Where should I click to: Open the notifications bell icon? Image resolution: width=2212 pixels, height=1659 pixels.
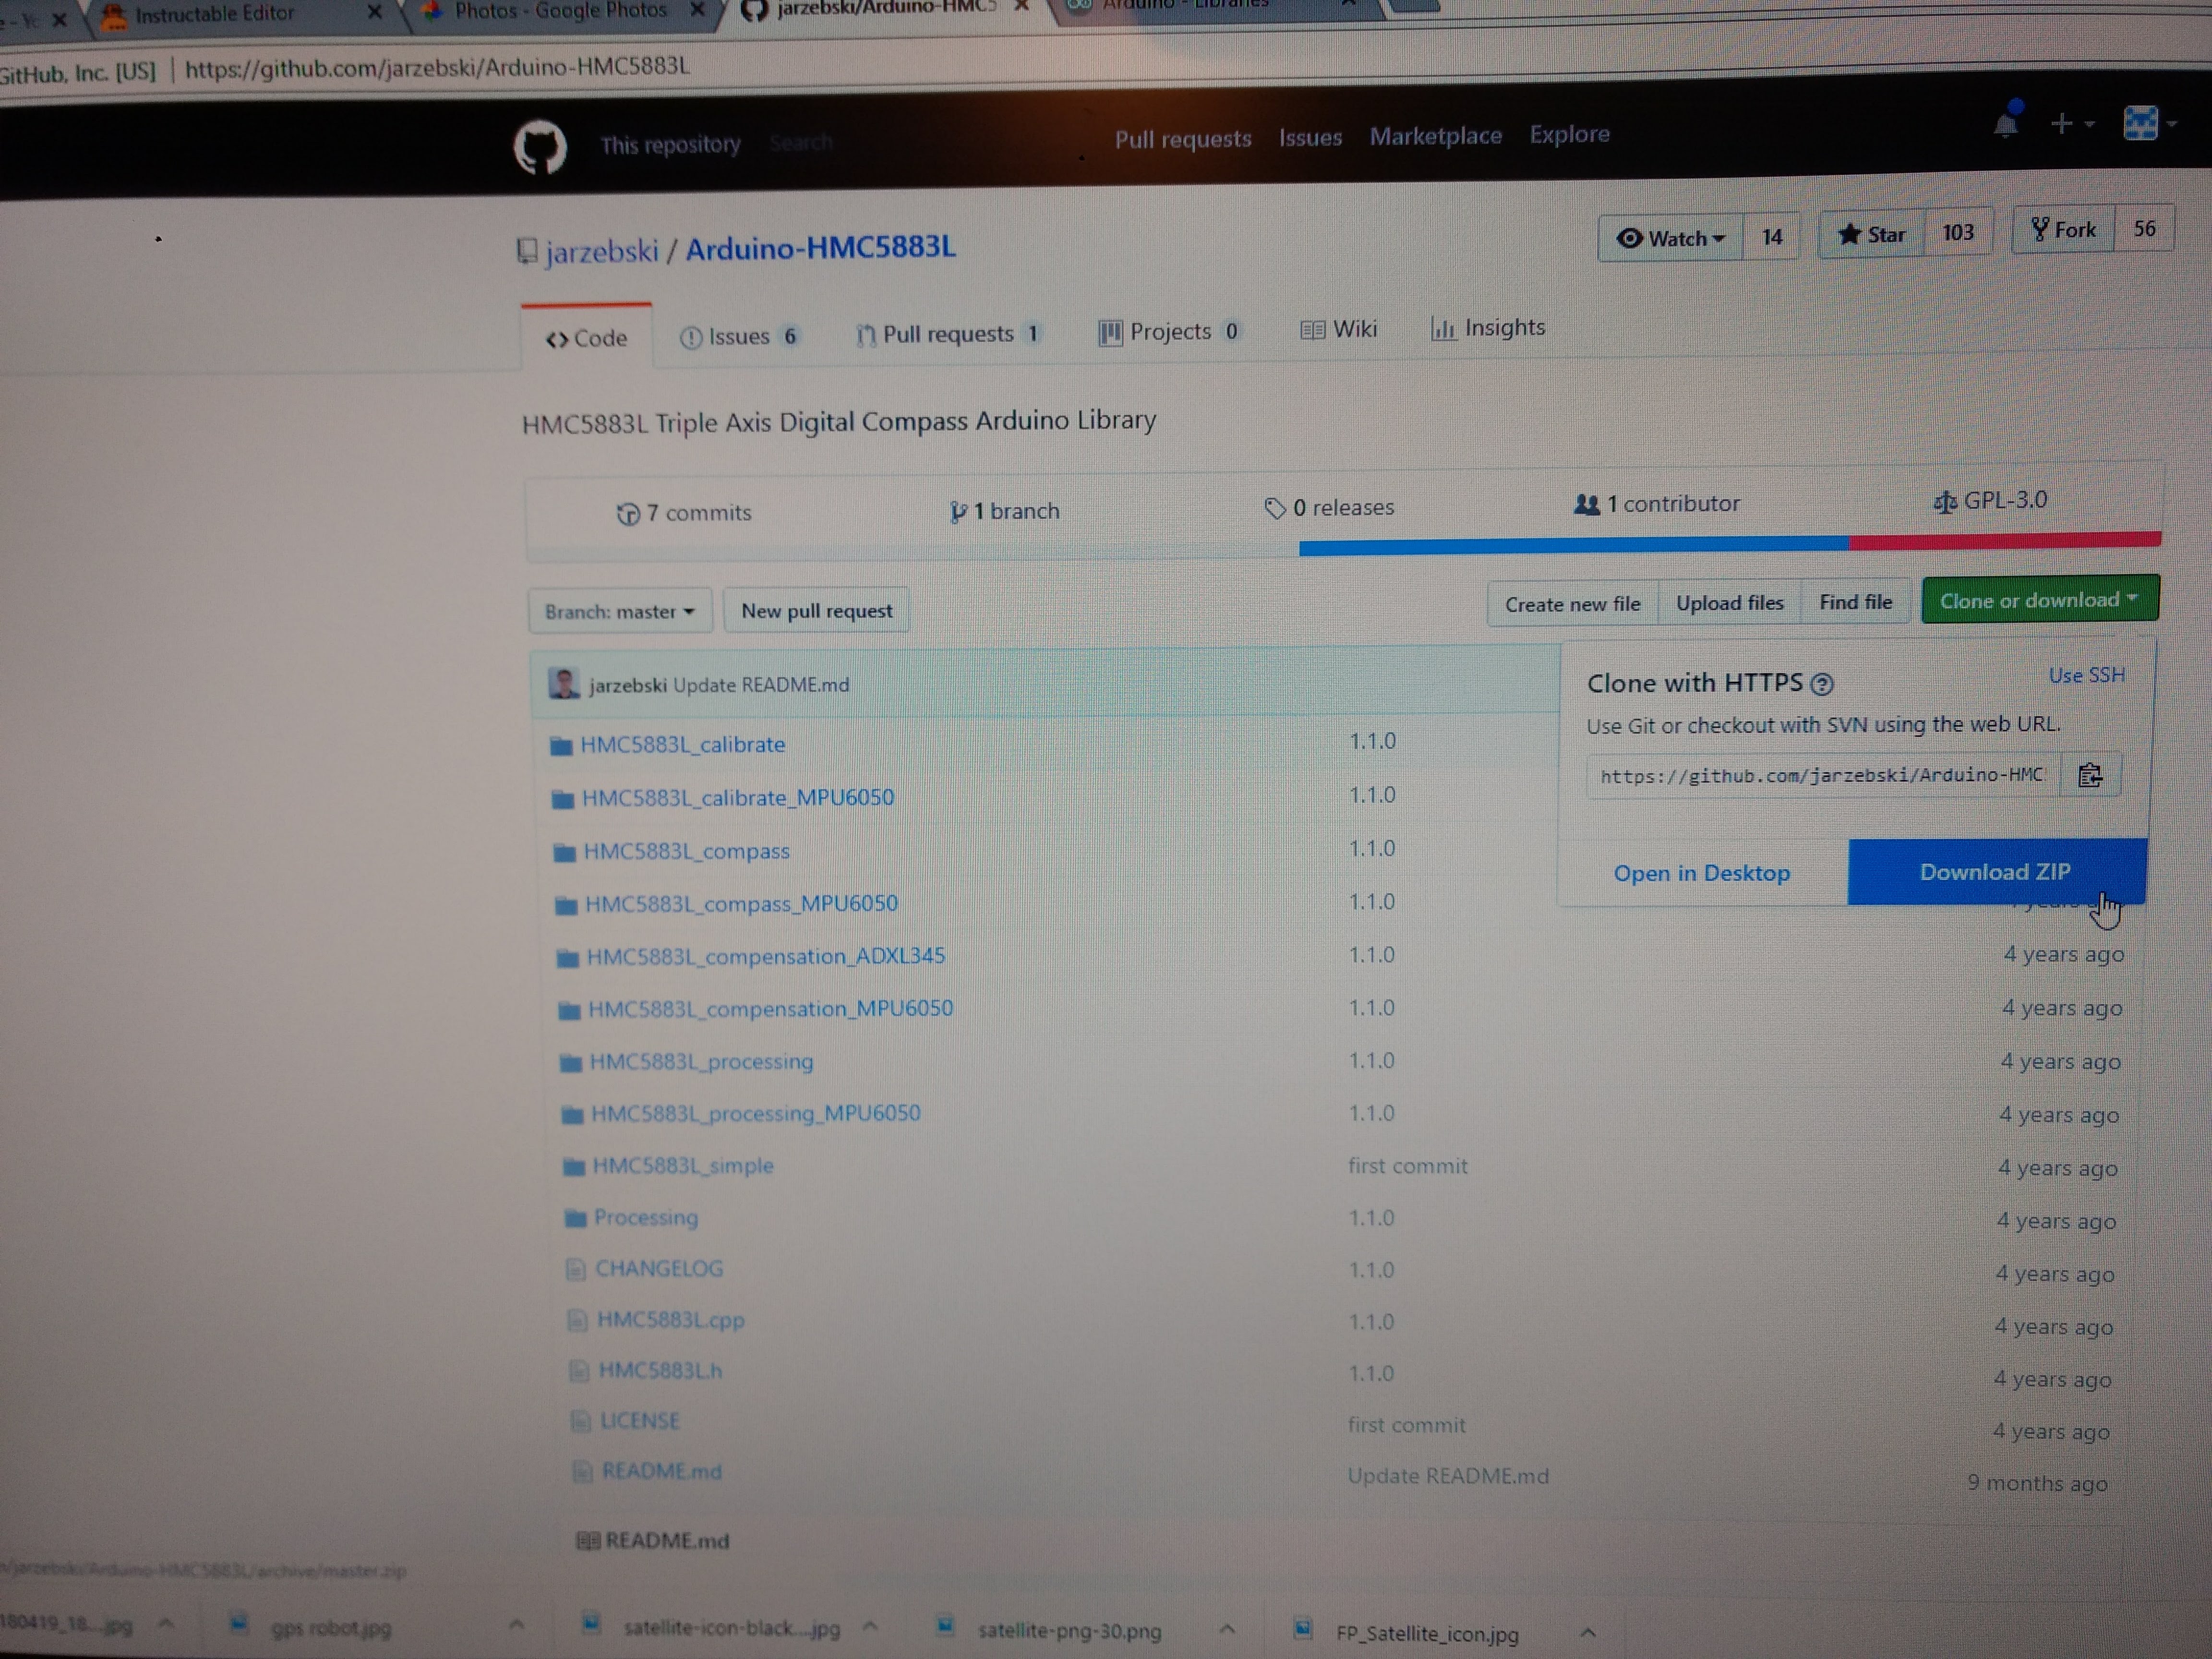click(2005, 124)
